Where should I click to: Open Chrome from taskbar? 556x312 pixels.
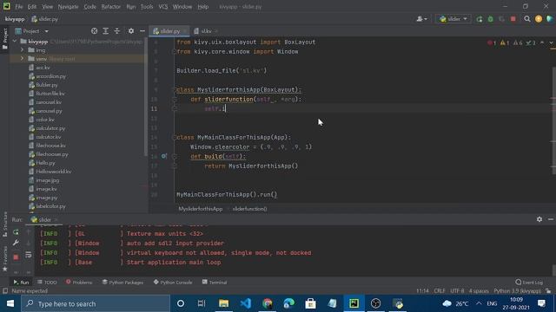268,303
